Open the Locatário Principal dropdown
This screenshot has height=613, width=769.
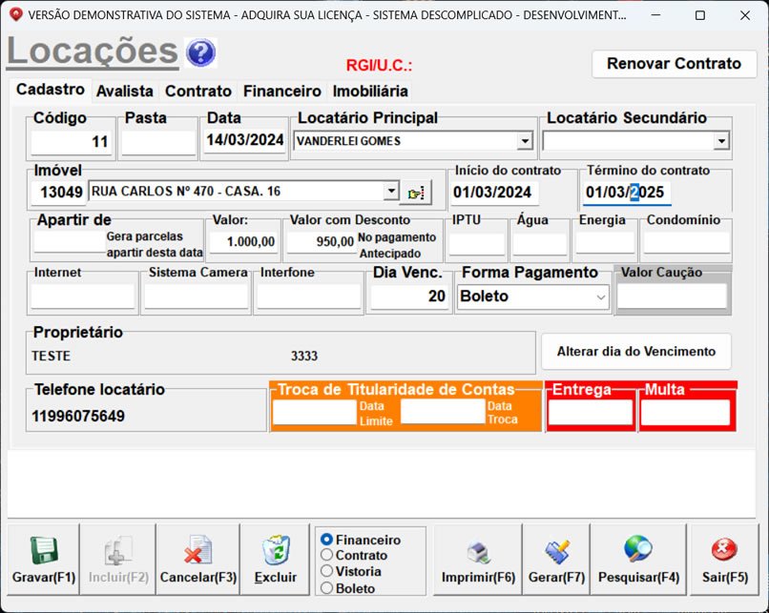click(x=526, y=140)
